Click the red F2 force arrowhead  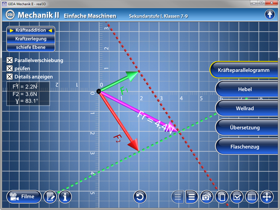click(135, 145)
